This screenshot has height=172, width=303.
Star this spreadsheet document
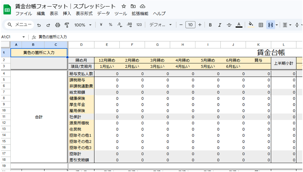[x=124, y=6]
